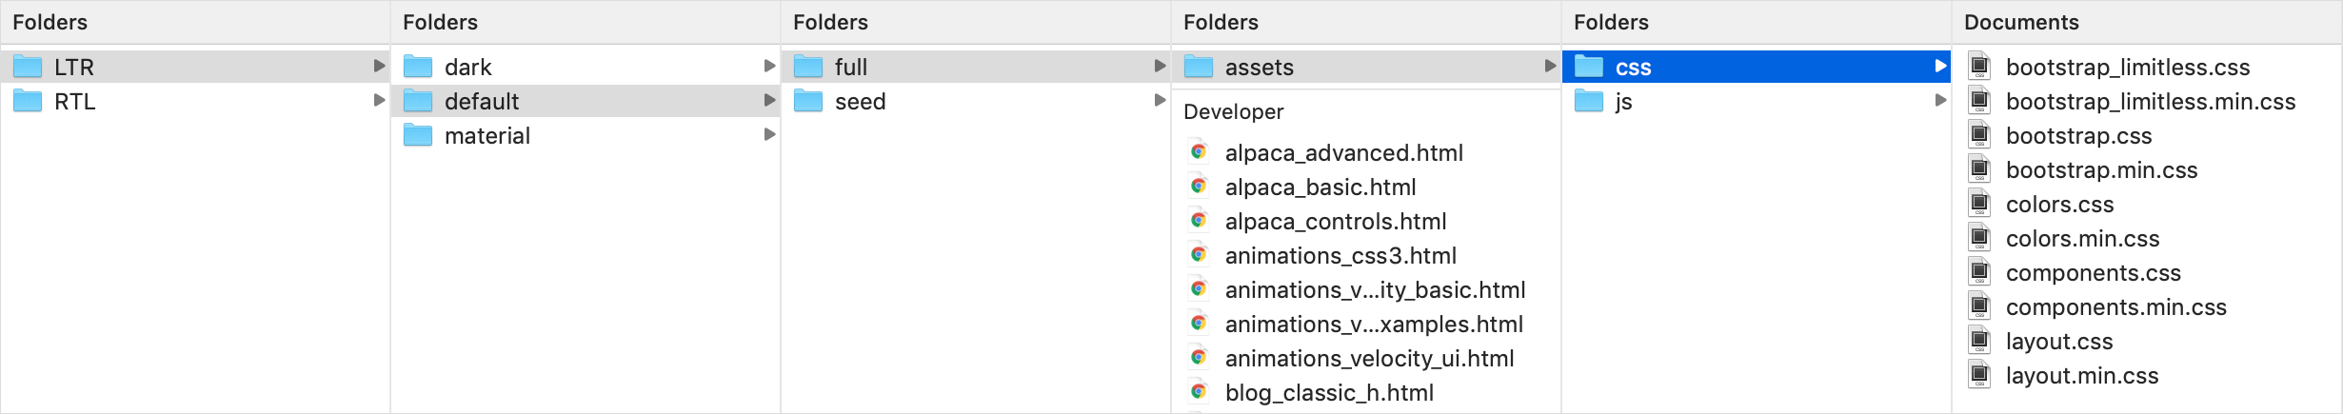Select the LTR folder icon
The width and height of the screenshot is (2343, 414).
pos(28,67)
